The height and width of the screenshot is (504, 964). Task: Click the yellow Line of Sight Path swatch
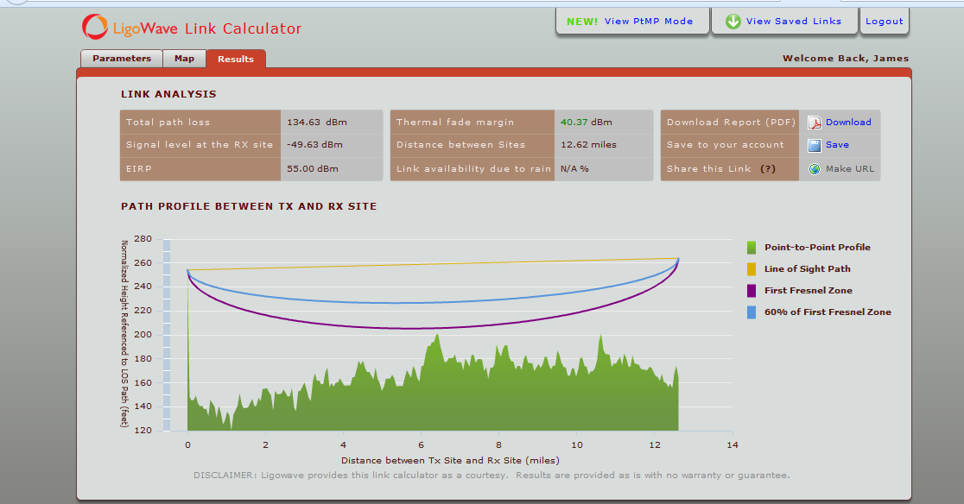click(752, 269)
